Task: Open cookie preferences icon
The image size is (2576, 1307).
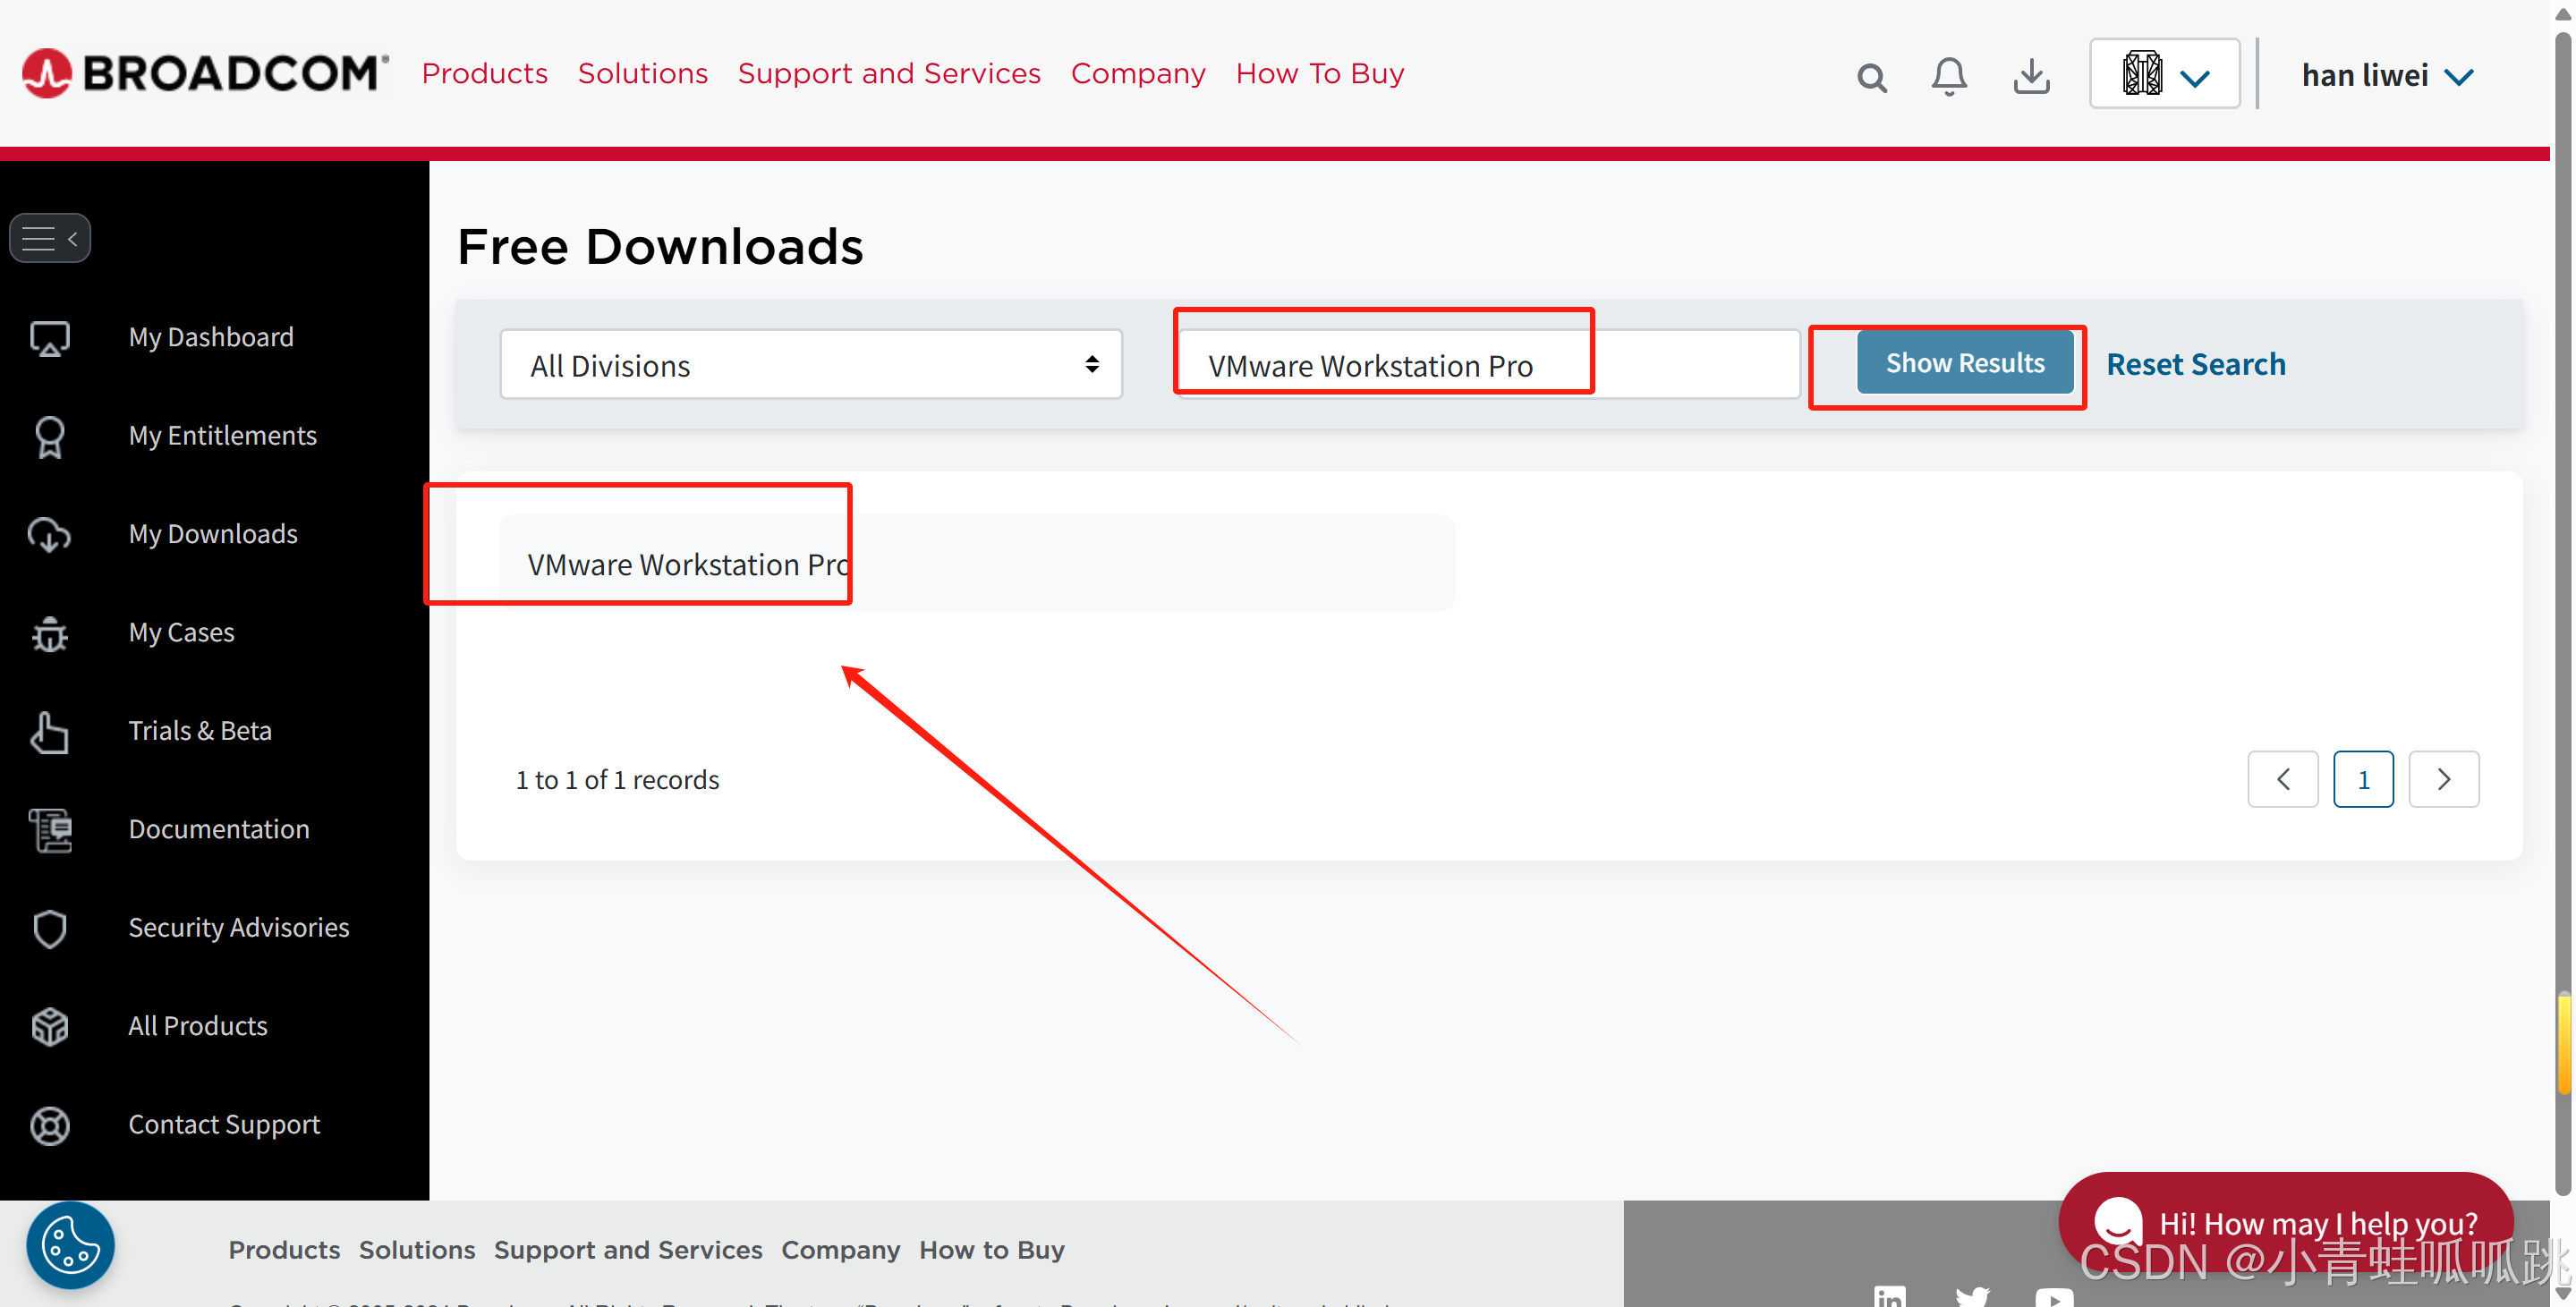Action: pyautogui.click(x=70, y=1245)
